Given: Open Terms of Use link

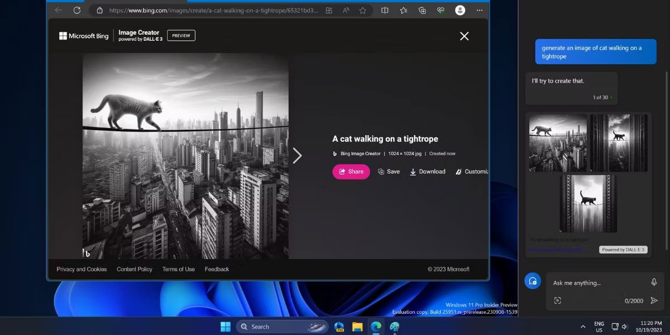Looking at the screenshot, I should (179, 269).
